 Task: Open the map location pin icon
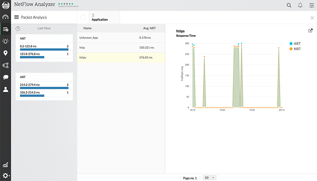pos(6,53)
